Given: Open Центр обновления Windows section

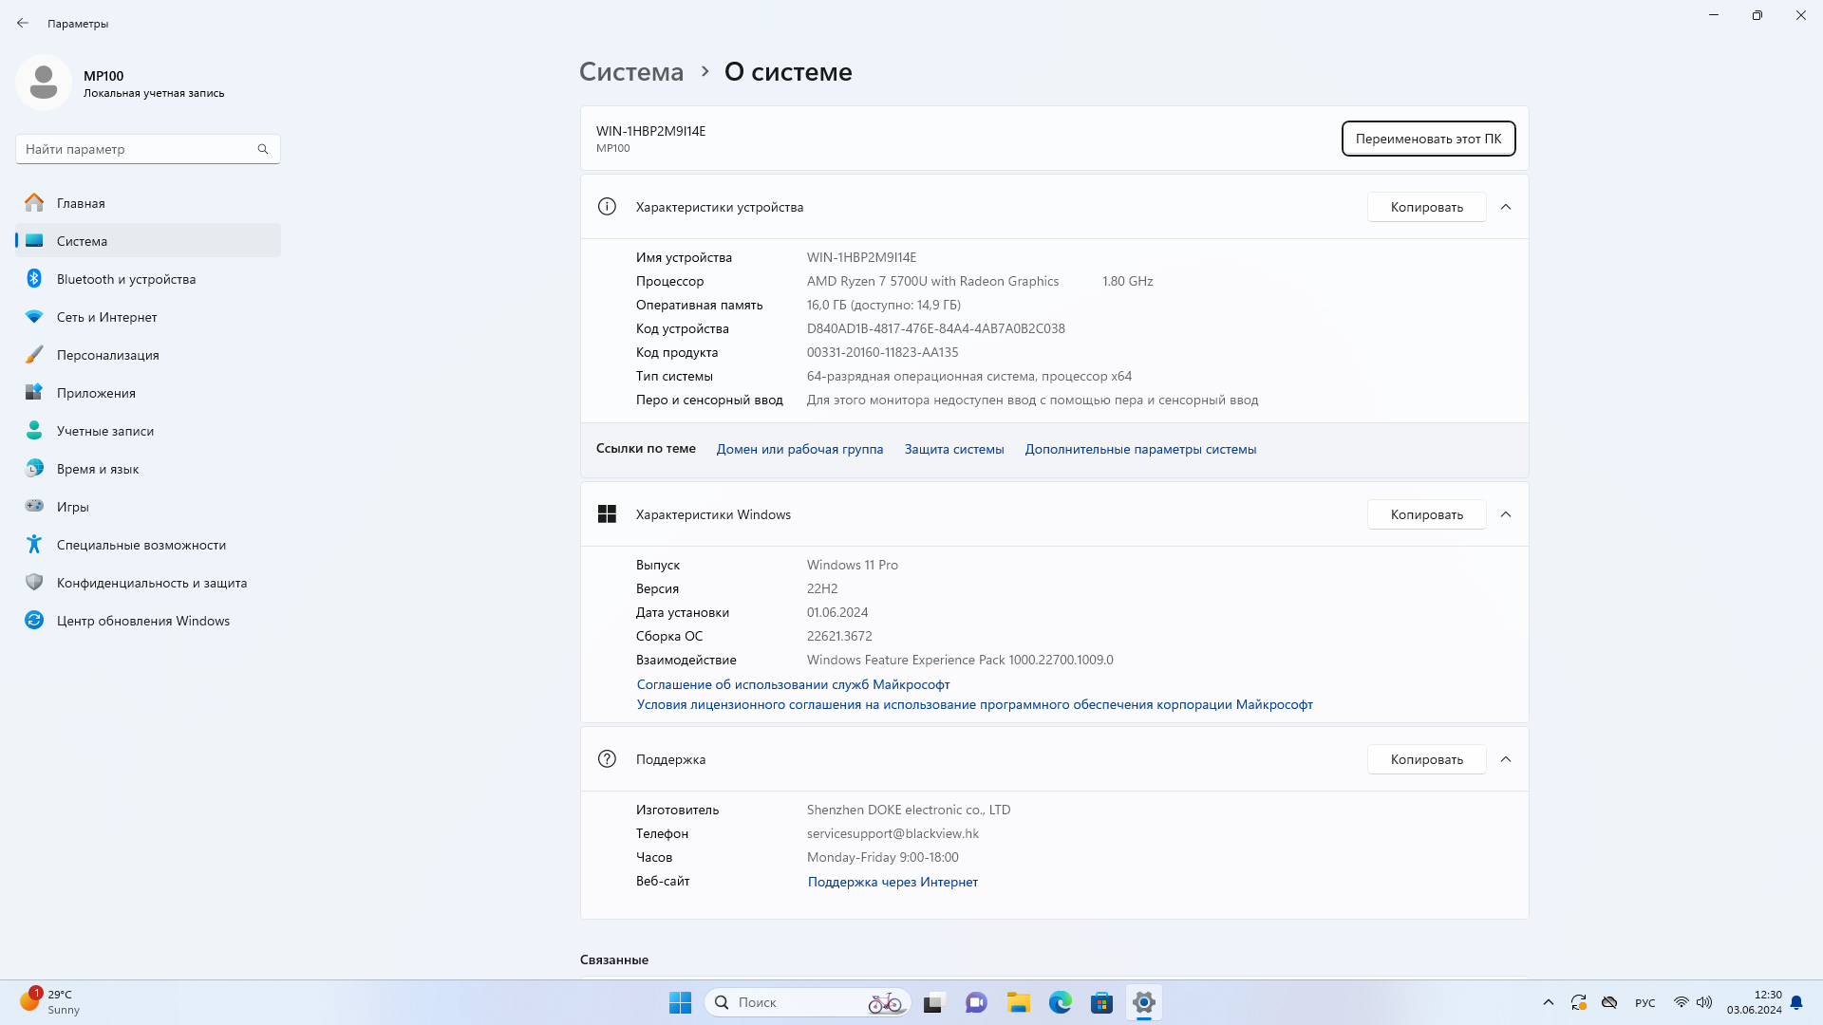Looking at the screenshot, I should [142, 621].
